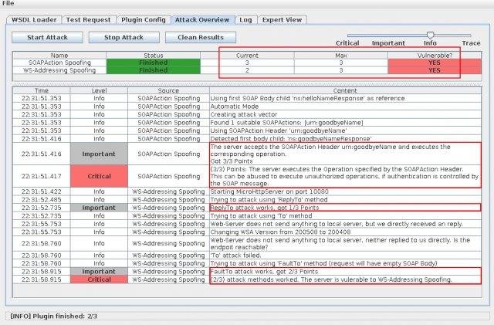Click the Critical cell at 22:31:51.417
Image resolution: width=494 pixels, height=325 pixels.
[x=99, y=176]
